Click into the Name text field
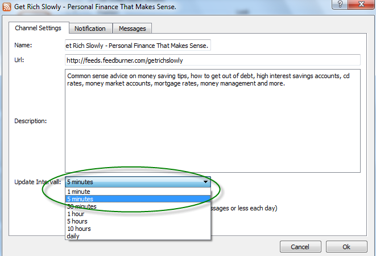 click(138, 45)
